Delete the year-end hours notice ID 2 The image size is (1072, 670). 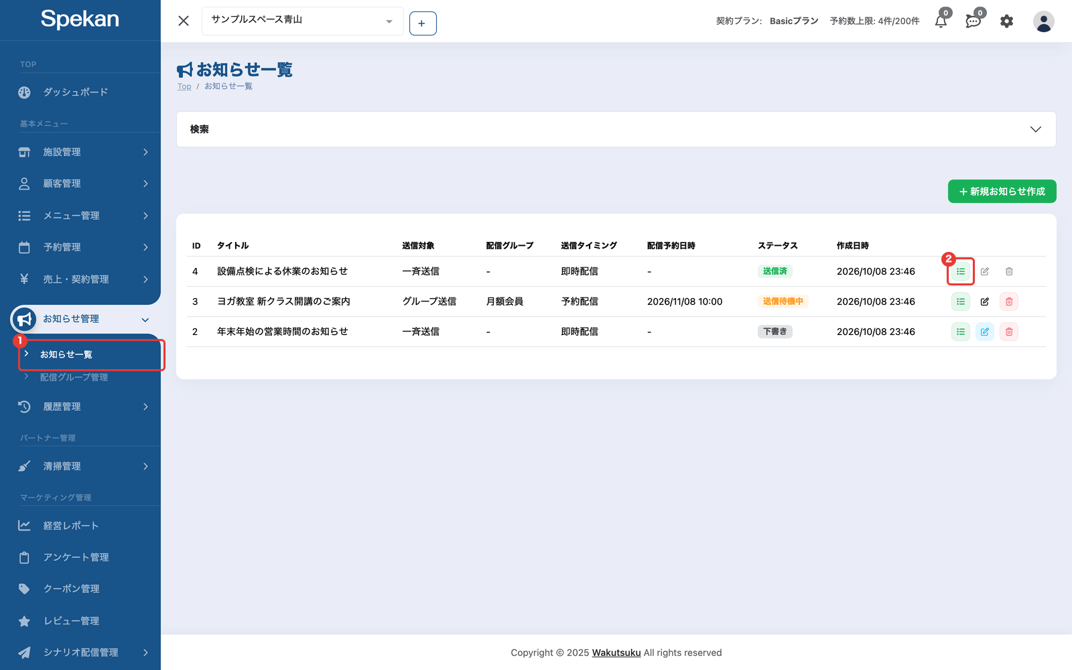coord(1009,332)
